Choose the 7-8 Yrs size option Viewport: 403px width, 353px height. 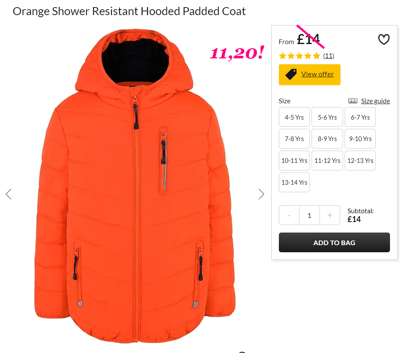pyautogui.click(x=294, y=139)
